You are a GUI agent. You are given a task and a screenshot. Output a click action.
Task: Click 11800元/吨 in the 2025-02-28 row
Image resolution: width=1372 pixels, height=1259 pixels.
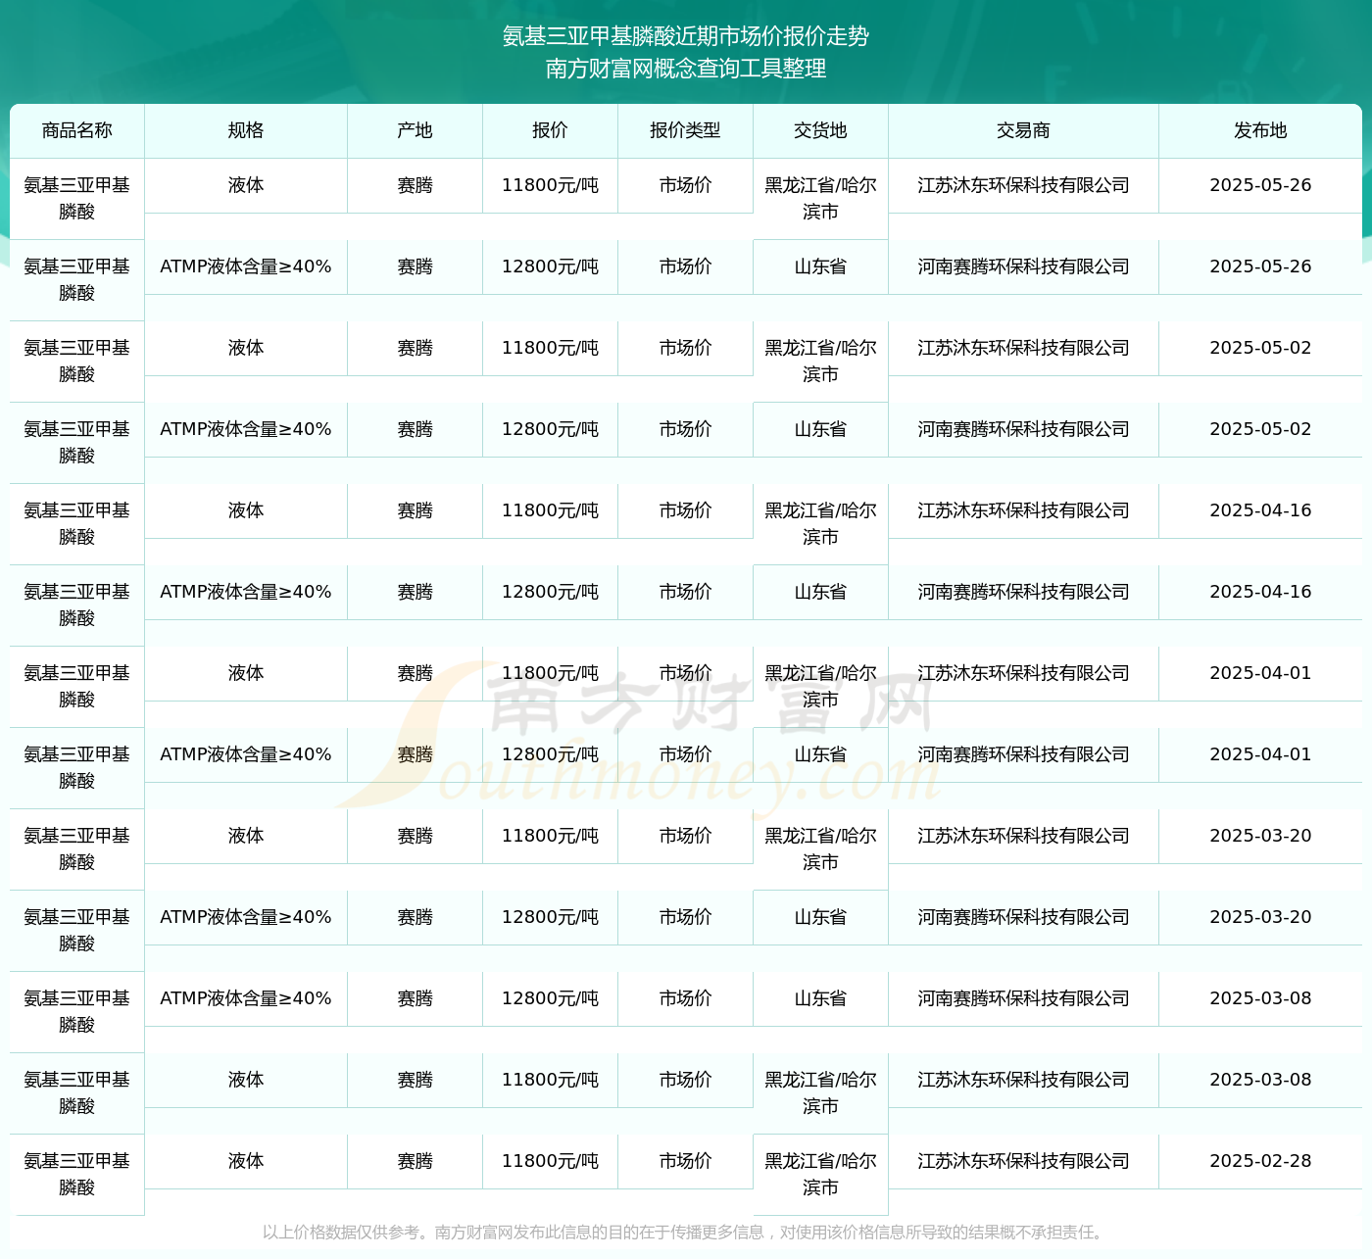550,1161
